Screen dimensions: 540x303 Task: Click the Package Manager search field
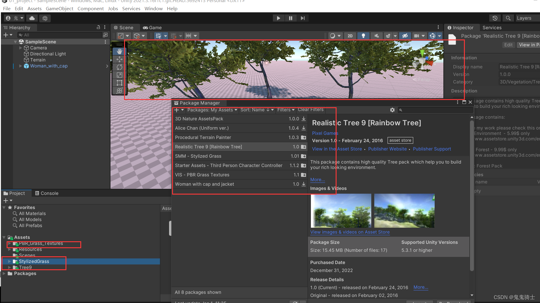[435, 110]
